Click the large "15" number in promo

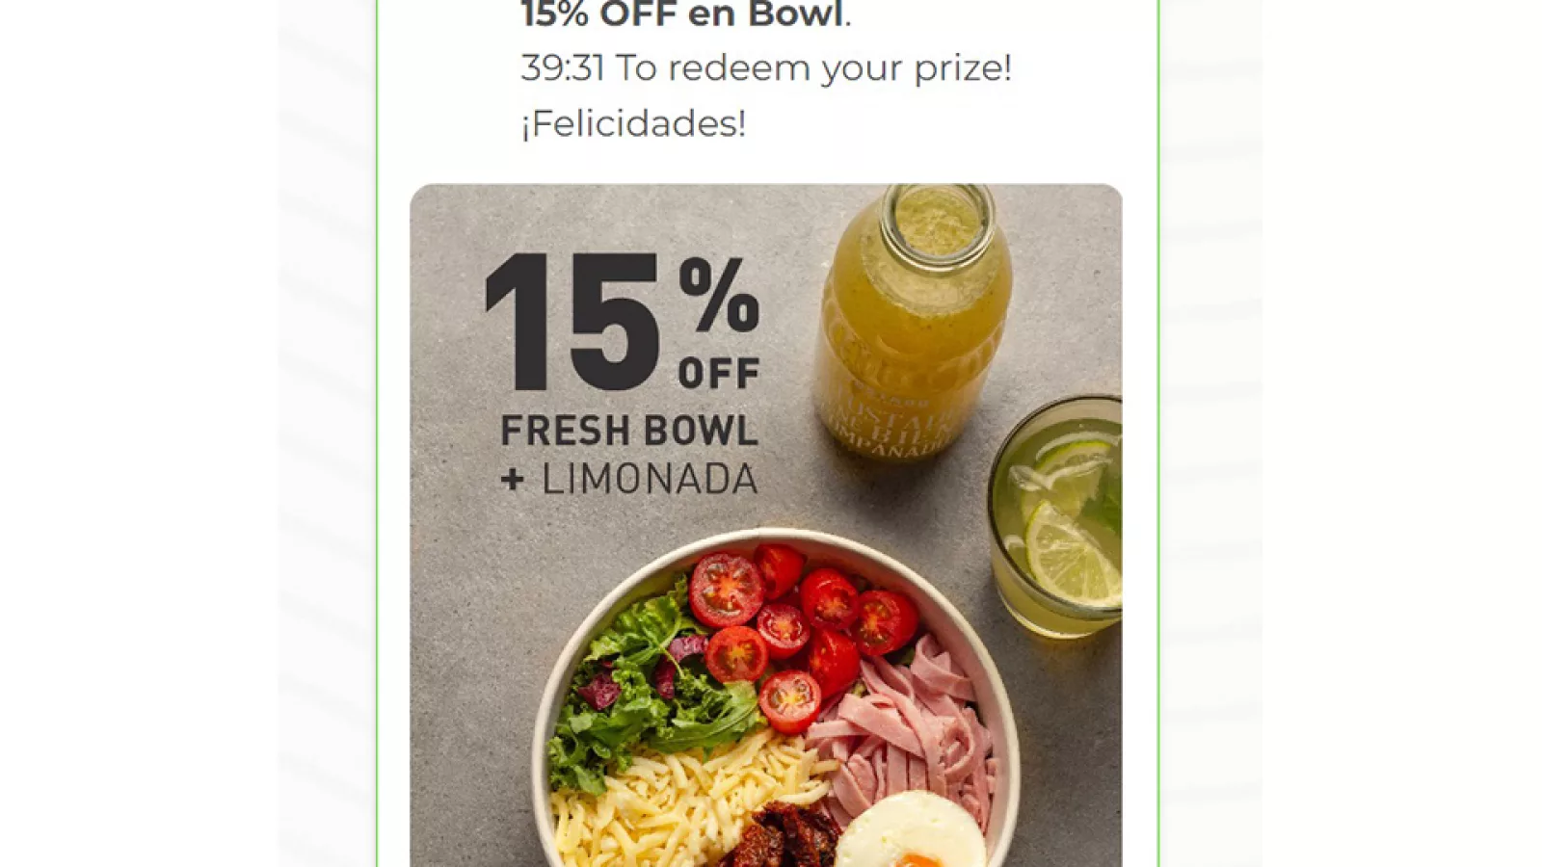572,324
